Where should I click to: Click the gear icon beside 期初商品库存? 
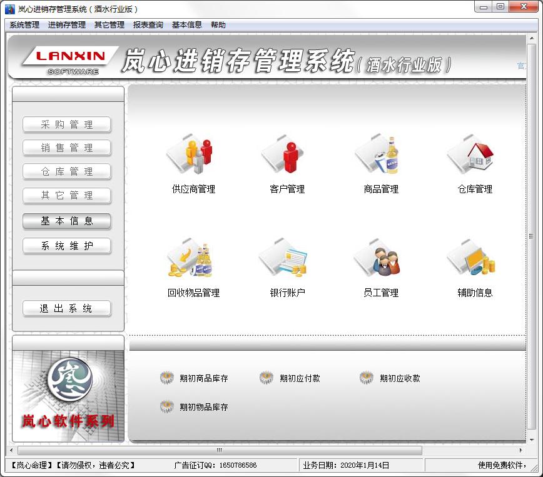(167, 378)
